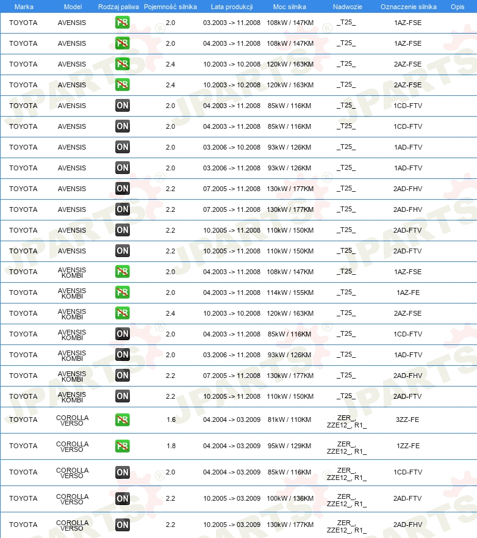Select the date cell 03.2006 -> 10.2008
The width and height of the screenshot is (477, 538).
tap(232, 147)
